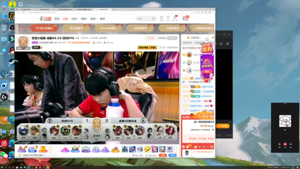Screen dimensions: 300x169
Task: Open the pink heart activity icon
Action: [x=65, y=149]
